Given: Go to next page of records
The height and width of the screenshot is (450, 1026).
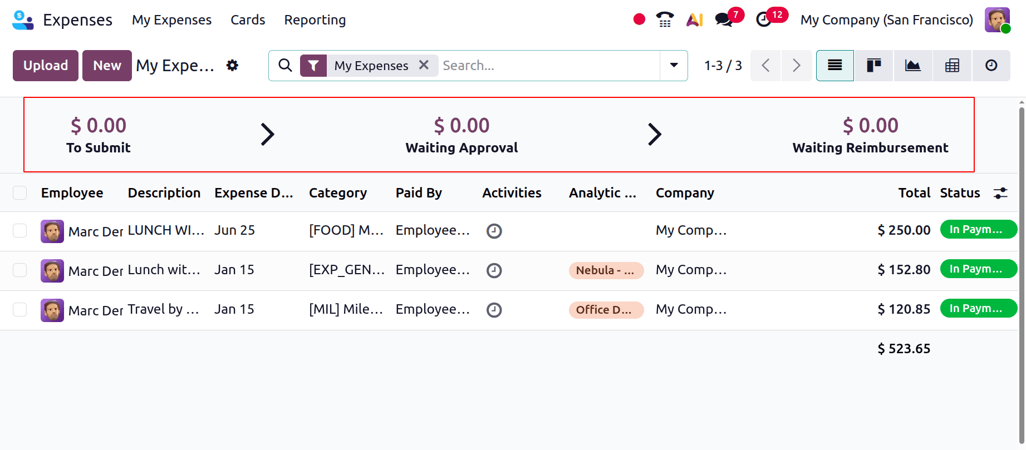Looking at the screenshot, I should click(797, 66).
